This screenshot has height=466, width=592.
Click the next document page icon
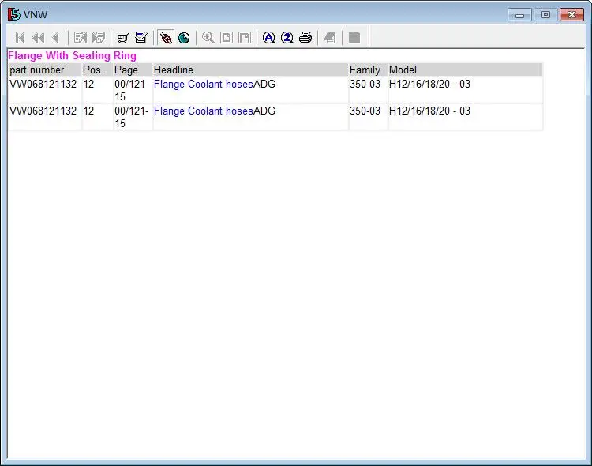99,38
